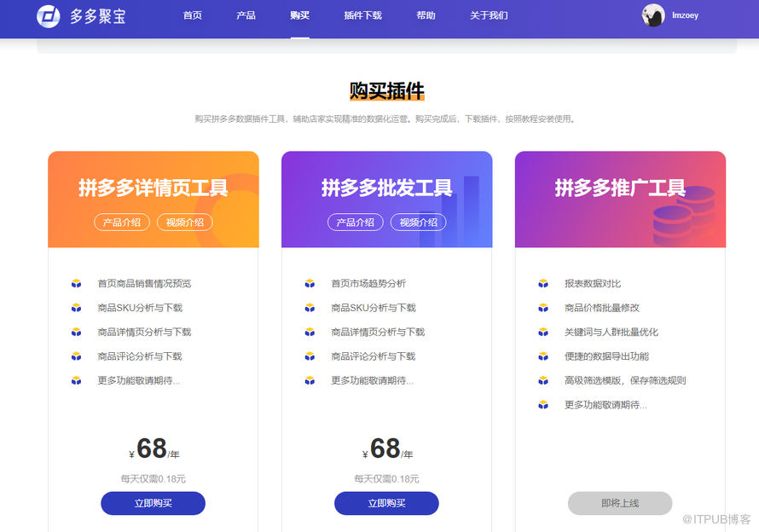Click the text 首页商品销售情况预览

coord(144,284)
